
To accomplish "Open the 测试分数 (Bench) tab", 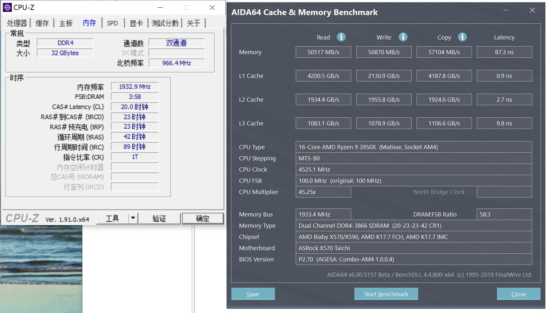I will [164, 23].
